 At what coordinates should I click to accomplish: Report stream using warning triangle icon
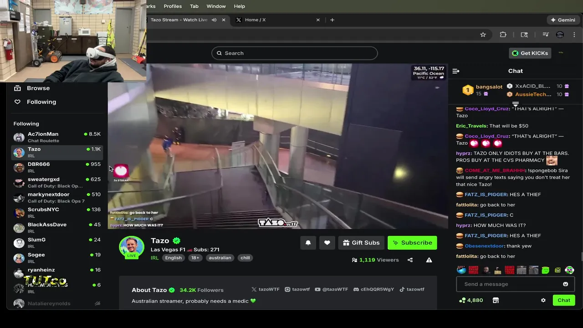click(x=429, y=260)
